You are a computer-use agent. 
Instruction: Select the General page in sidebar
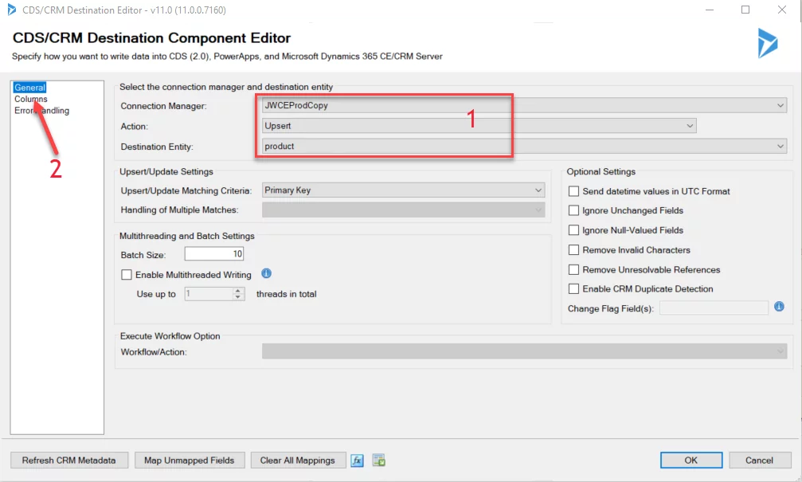pos(29,88)
